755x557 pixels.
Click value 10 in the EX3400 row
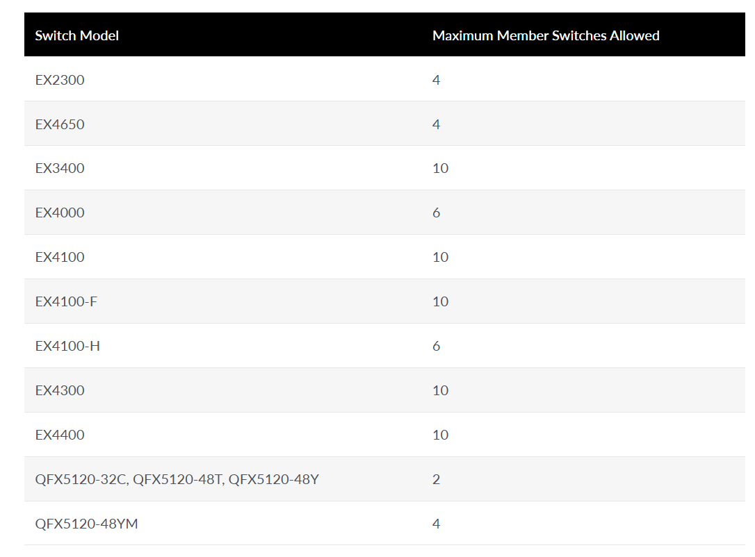[x=441, y=168]
